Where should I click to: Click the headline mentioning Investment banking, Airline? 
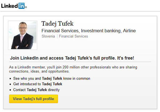click(x=89, y=31)
